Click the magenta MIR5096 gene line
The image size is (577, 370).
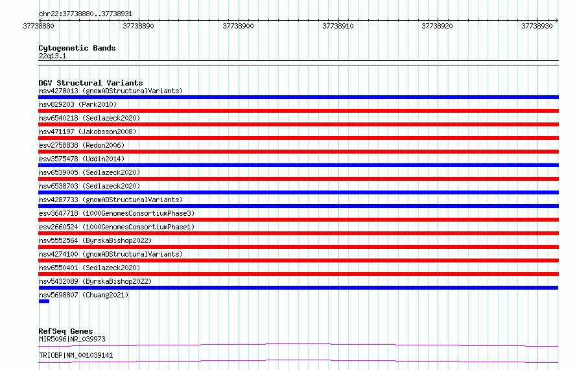[298, 345]
